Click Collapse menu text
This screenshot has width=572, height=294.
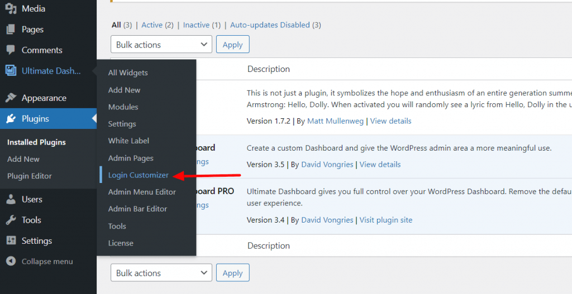coord(47,261)
